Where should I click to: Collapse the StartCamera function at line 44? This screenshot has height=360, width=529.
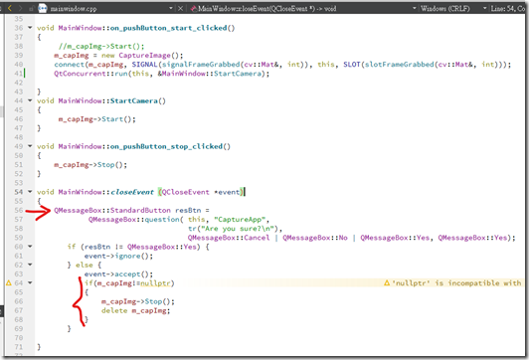[x=30, y=100]
